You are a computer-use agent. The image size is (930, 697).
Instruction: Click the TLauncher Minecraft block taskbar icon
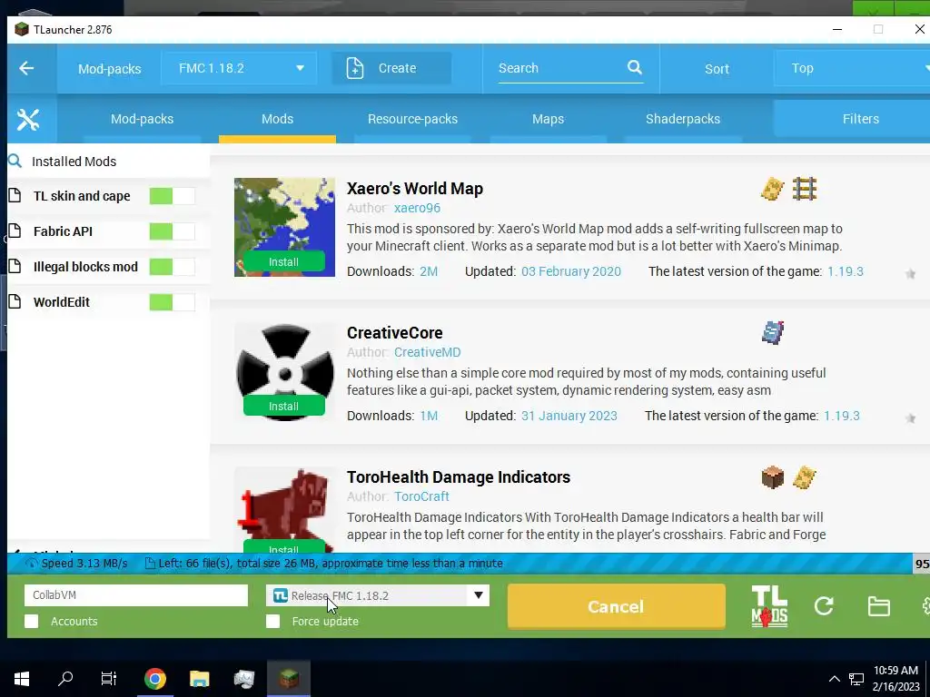point(289,678)
